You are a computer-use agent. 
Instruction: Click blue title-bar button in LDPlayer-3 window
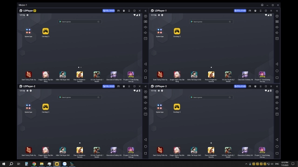tap(240, 86)
